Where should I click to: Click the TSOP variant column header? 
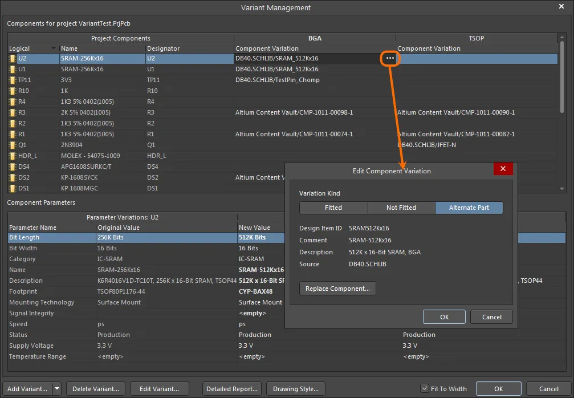[477, 38]
